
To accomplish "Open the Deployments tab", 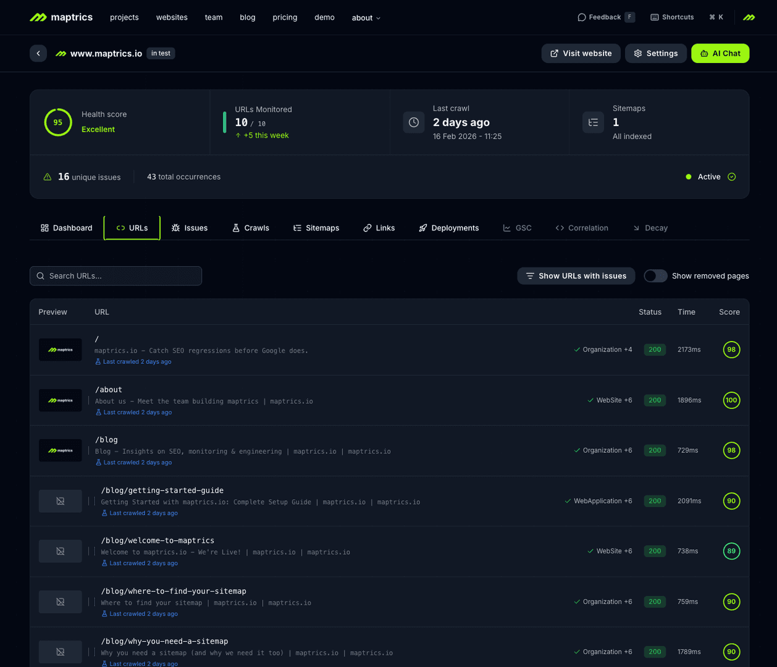I will (449, 228).
